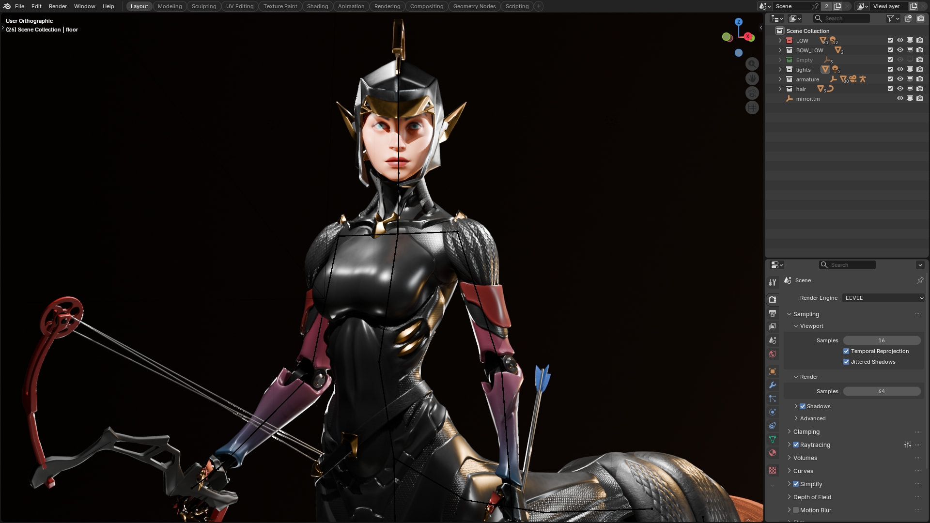This screenshot has width=930, height=523.
Task: Disable the Jittered Shadows checkbox
Action: (x=846, y=362)
